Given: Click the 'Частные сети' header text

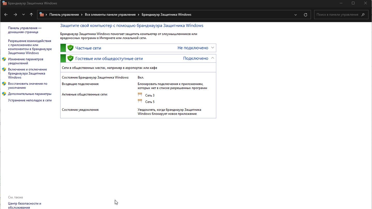Looking at the screenshot, I should click(88, 48).
